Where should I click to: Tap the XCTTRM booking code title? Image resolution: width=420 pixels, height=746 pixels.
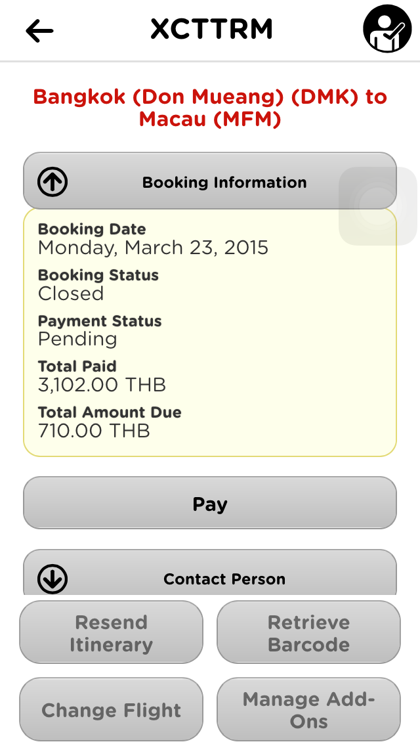[x=211, y=30]
